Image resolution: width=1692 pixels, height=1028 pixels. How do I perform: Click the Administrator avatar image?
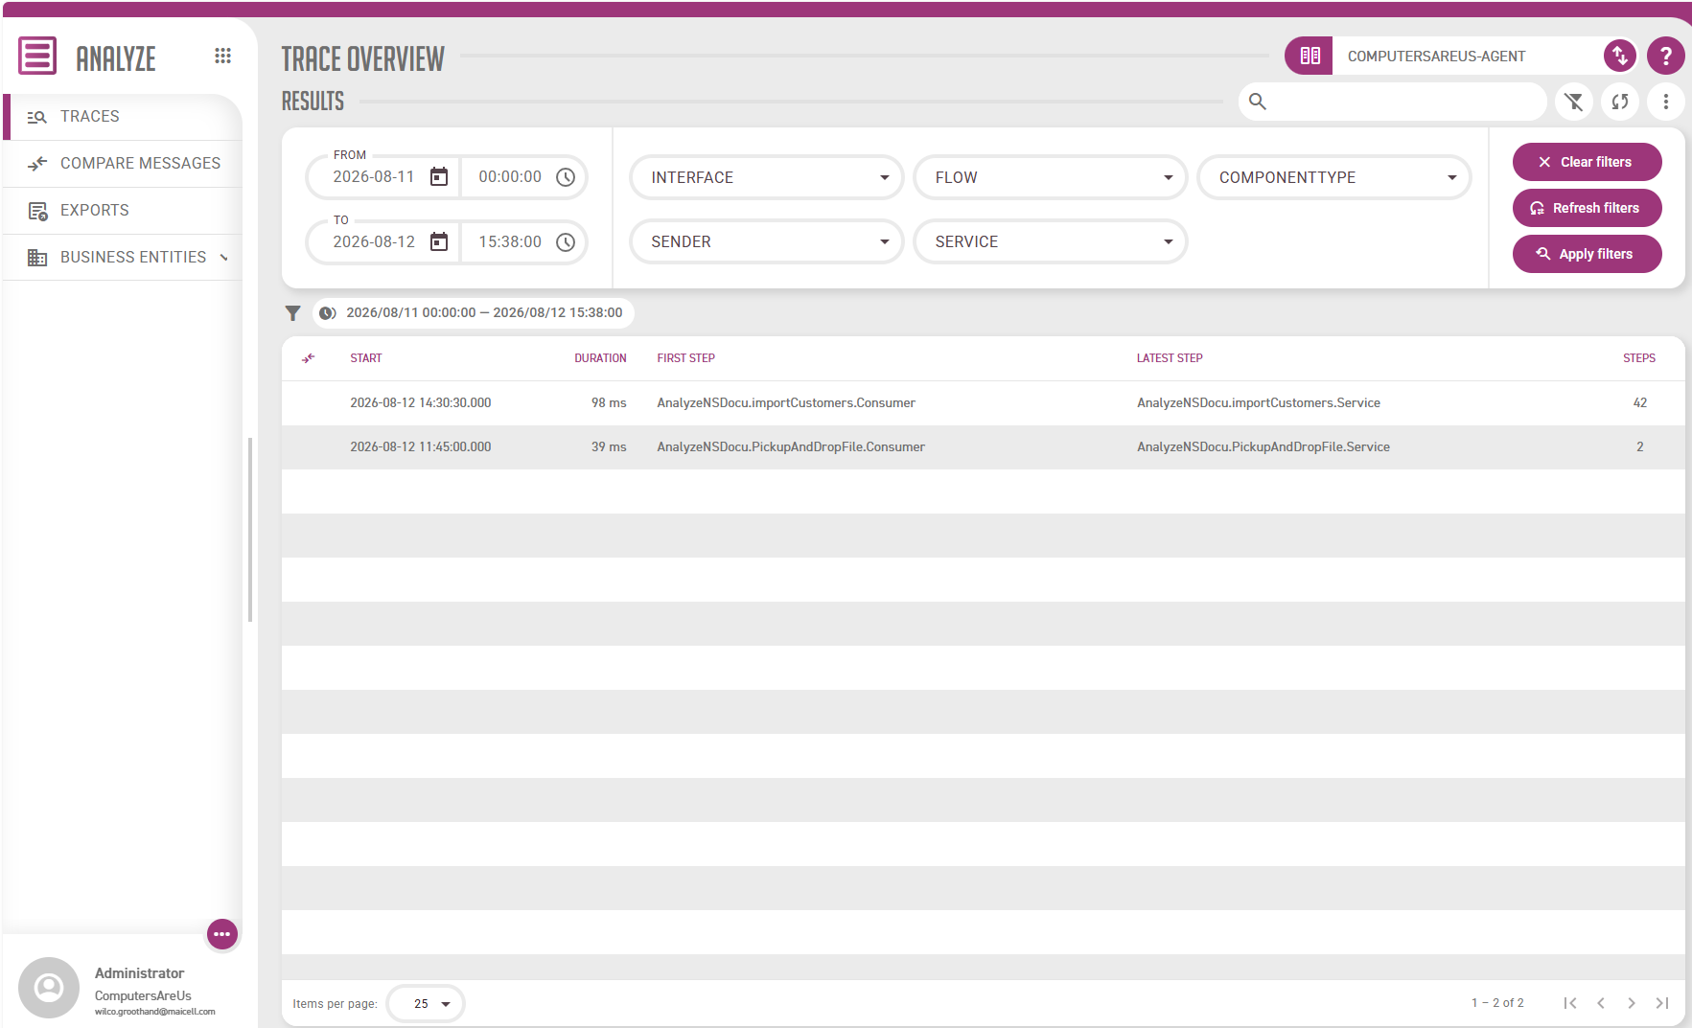49,988
